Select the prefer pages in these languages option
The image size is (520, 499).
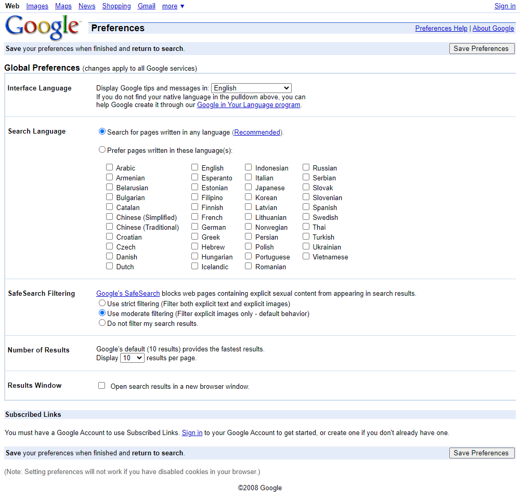pyautogui.click(x=102, y=150)
